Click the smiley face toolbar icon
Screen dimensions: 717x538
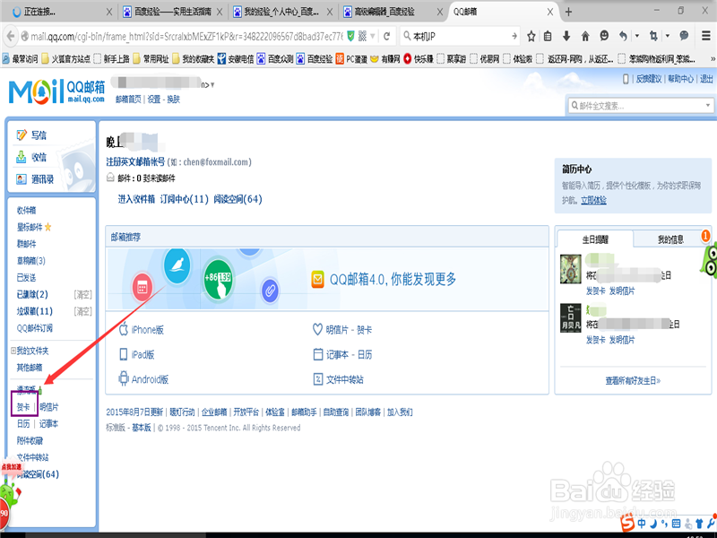coord(604,36)
